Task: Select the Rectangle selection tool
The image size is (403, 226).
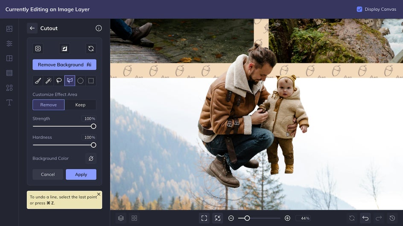Action: point(91,81)
